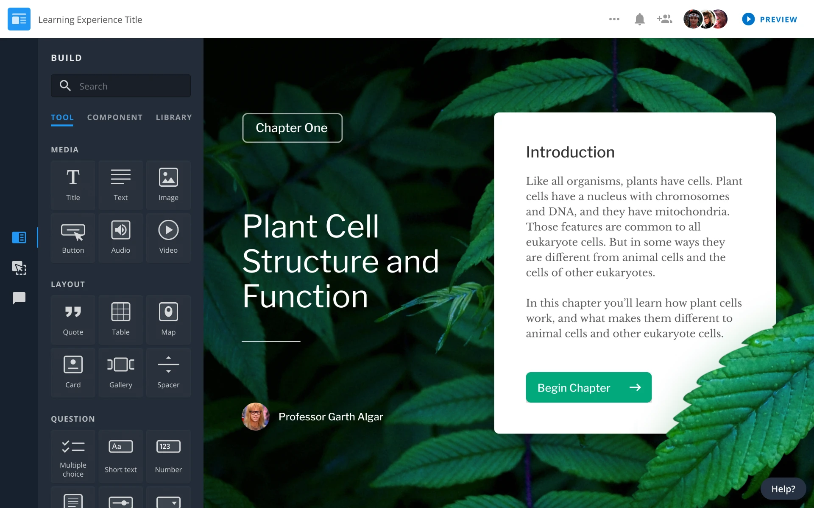814x508 pixels.
Task: Click the Learning Experience Title text
Action: [90, 19]
